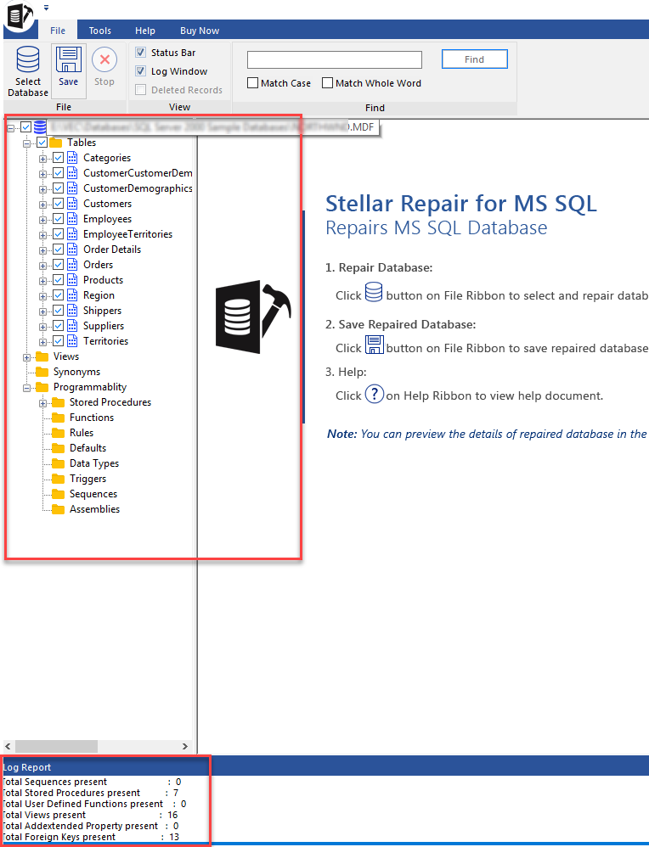Viewport: 649px width, 847px height.
Task: Click the Save label in File group
Action: click(x=69, y=81)
